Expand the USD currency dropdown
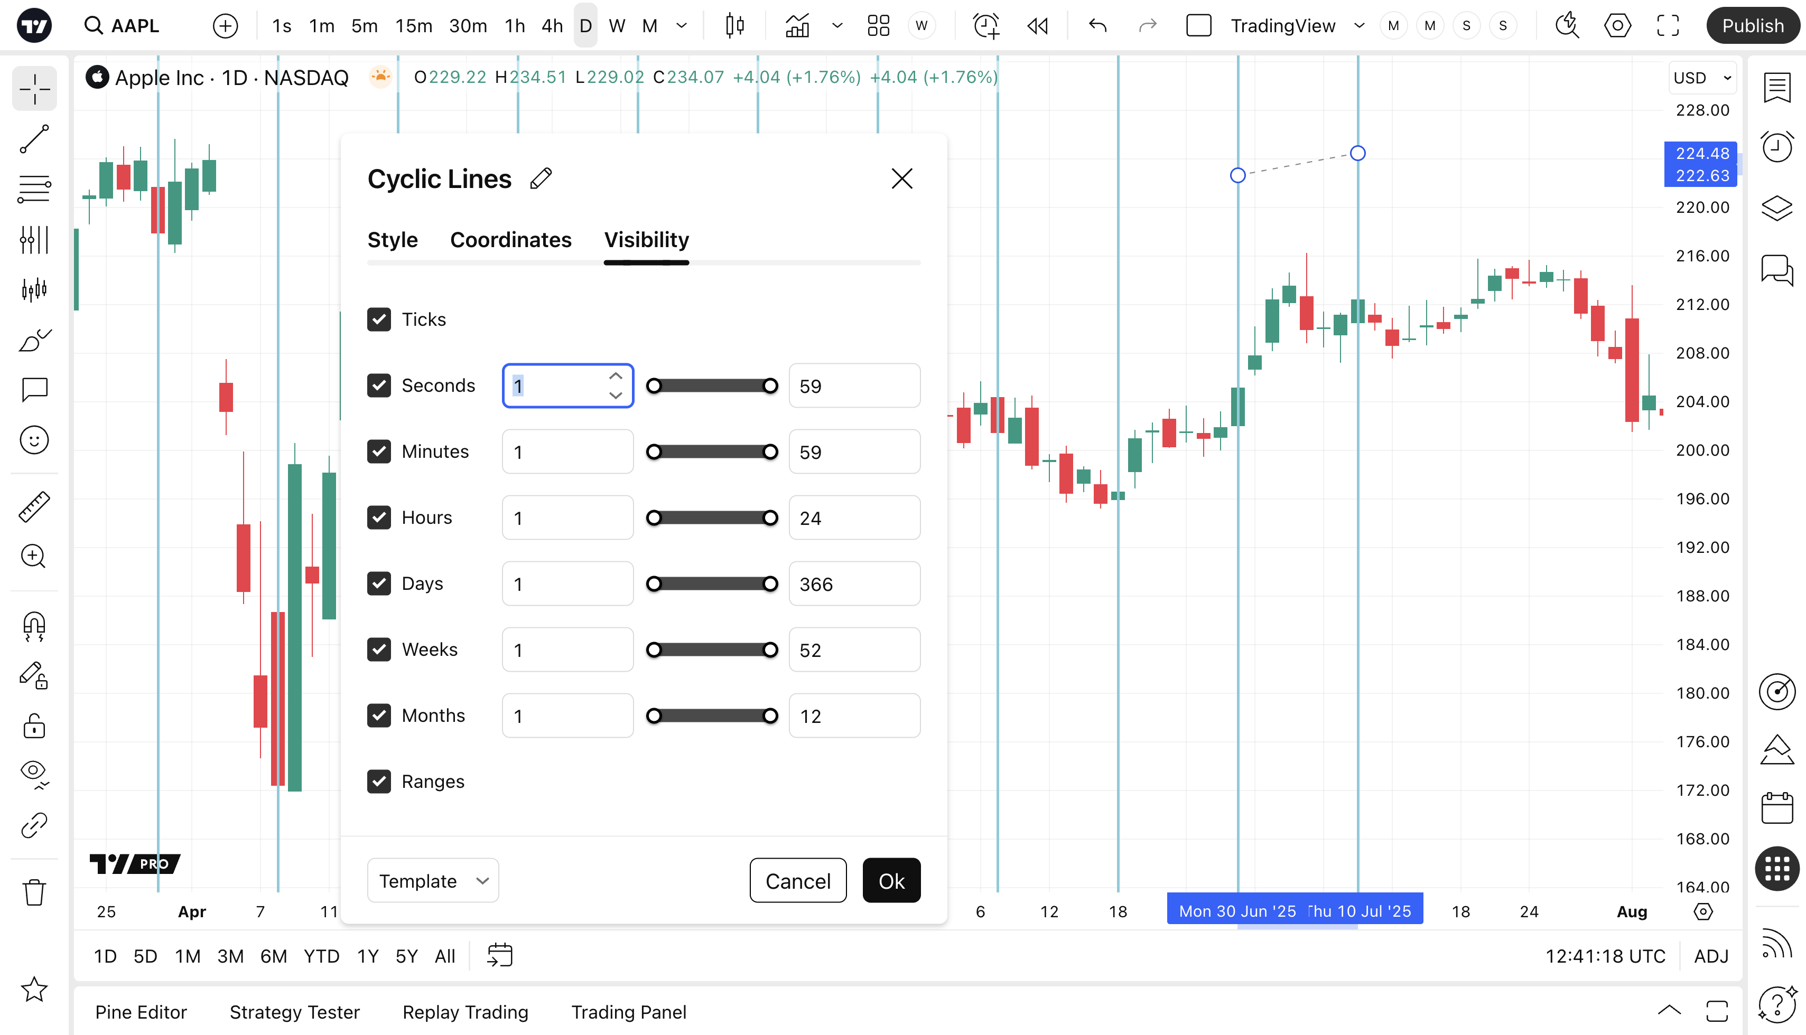Image resolution: width=1806 pixels, height=1035 pixels. (1702, 78)
